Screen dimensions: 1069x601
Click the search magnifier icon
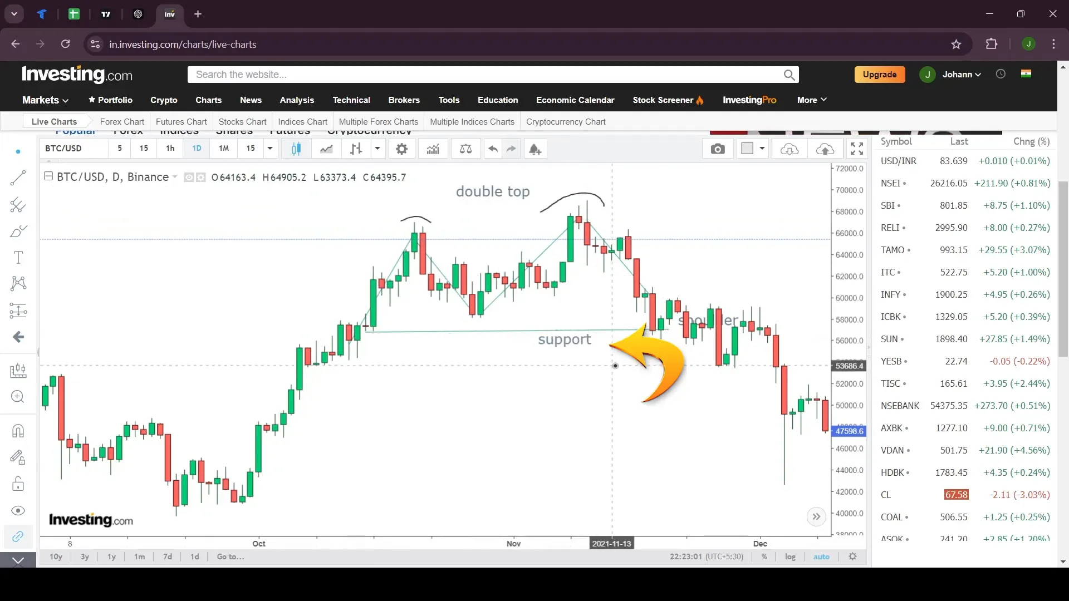pos(789,75)
